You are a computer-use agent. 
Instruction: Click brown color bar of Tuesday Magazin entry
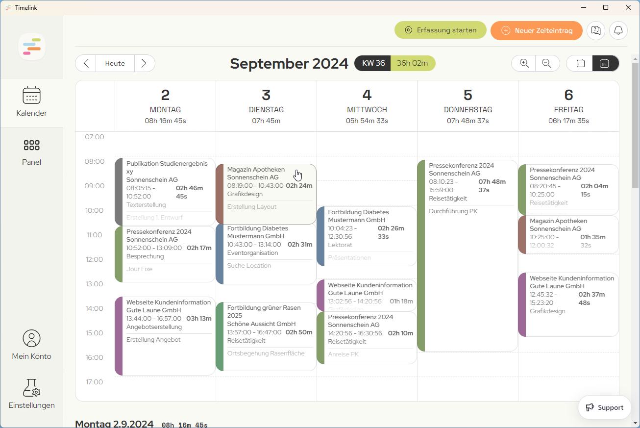[x=220, y=194]
